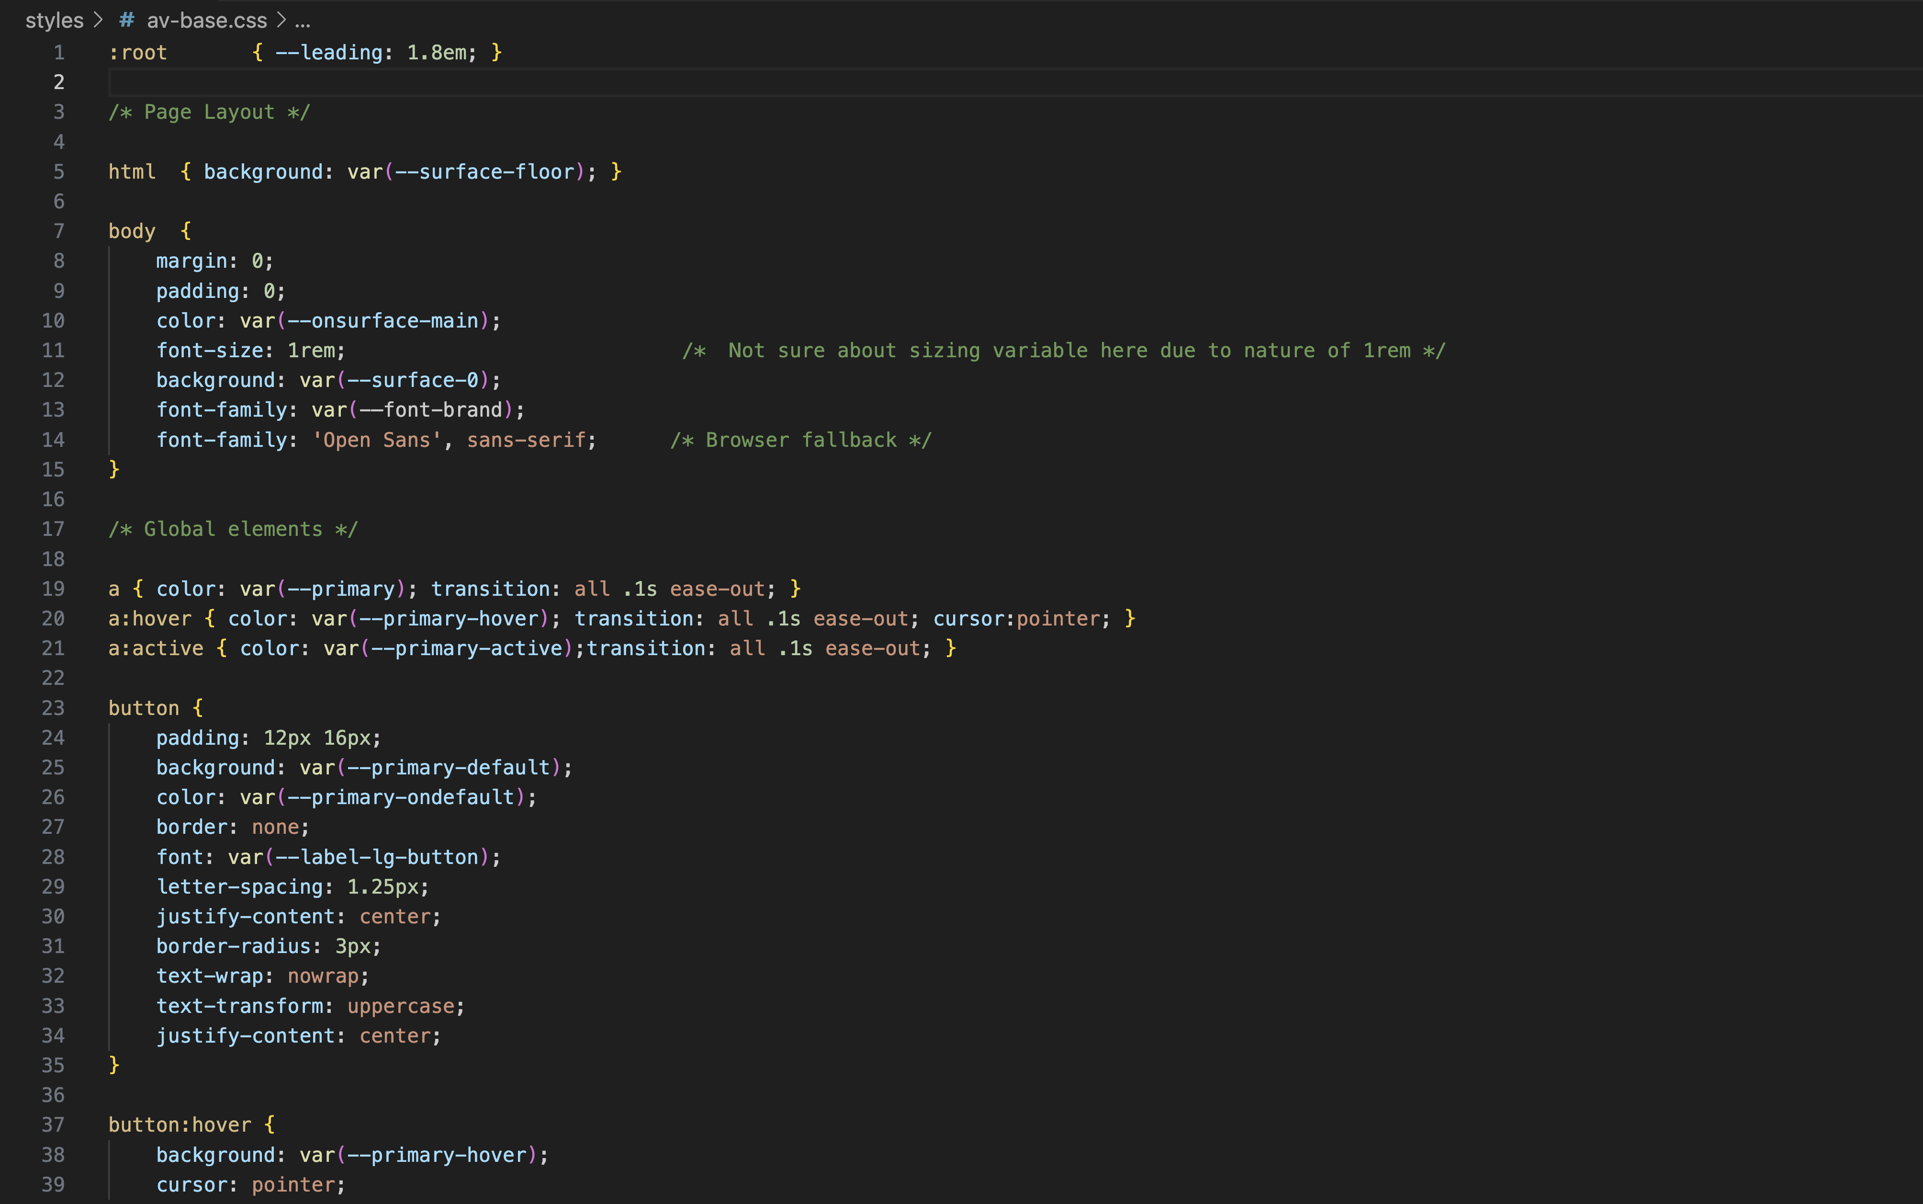Open the styles folder breadcrumb
Screen dimensions: 1923x1204
pos(54,20)
